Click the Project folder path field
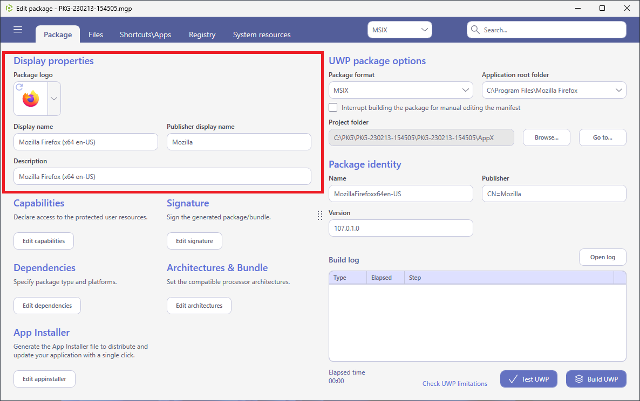This screenshot has height=401, width=640. click(x=421, y=138)
